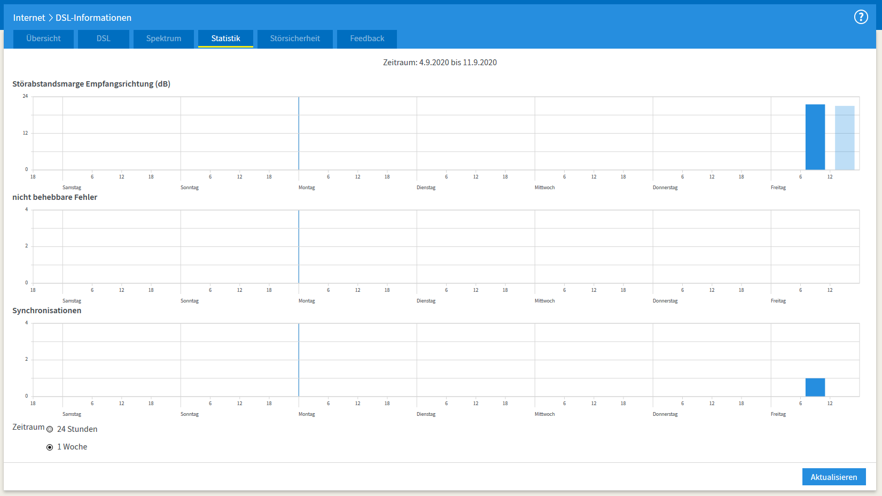Choose the 1 Woche radio button
882x496 pixels.
tap(50, 447)
